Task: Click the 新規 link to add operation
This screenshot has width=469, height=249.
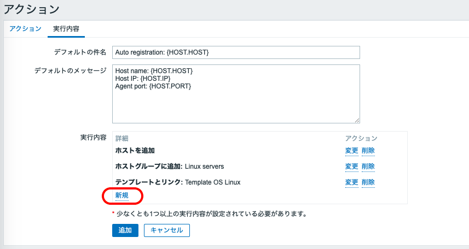Action: click(x=121, y=195)
